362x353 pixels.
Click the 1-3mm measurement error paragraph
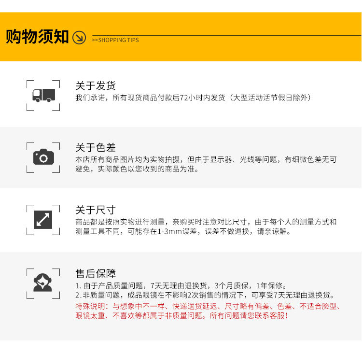(206, 226)
